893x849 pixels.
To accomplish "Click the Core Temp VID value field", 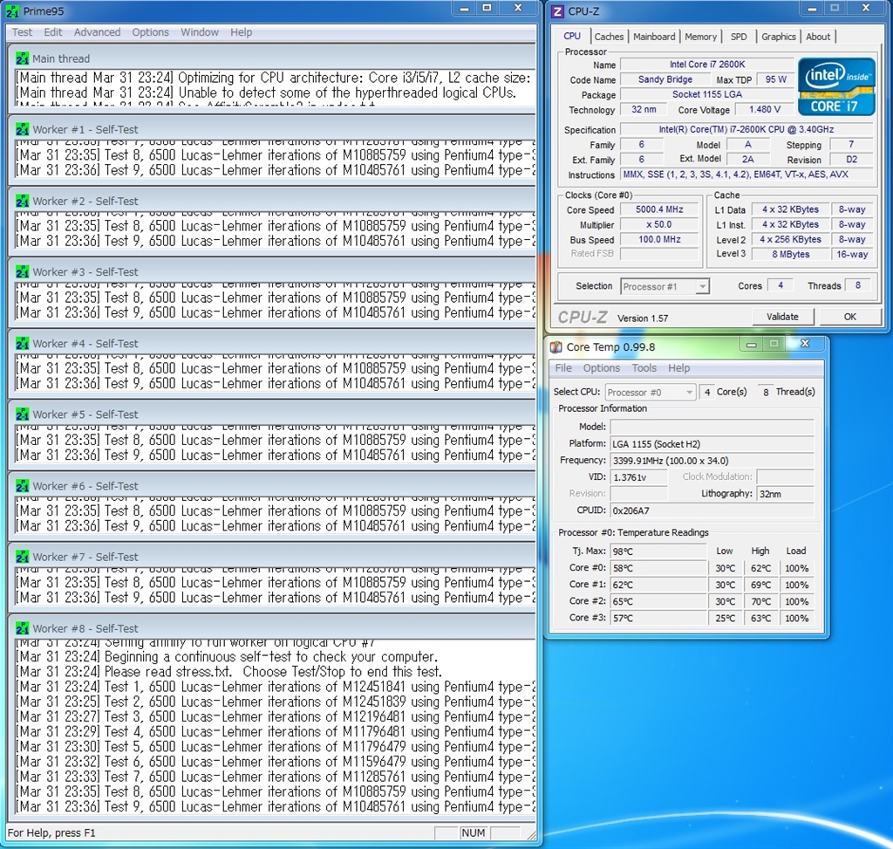I will point(638,477).
